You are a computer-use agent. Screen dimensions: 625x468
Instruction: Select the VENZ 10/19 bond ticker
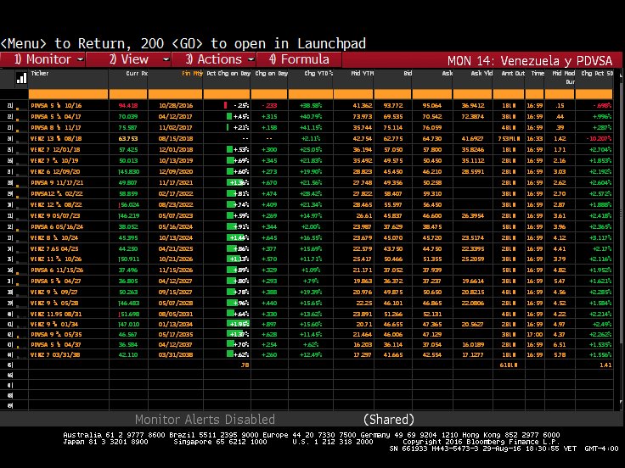tap(54, 161)
